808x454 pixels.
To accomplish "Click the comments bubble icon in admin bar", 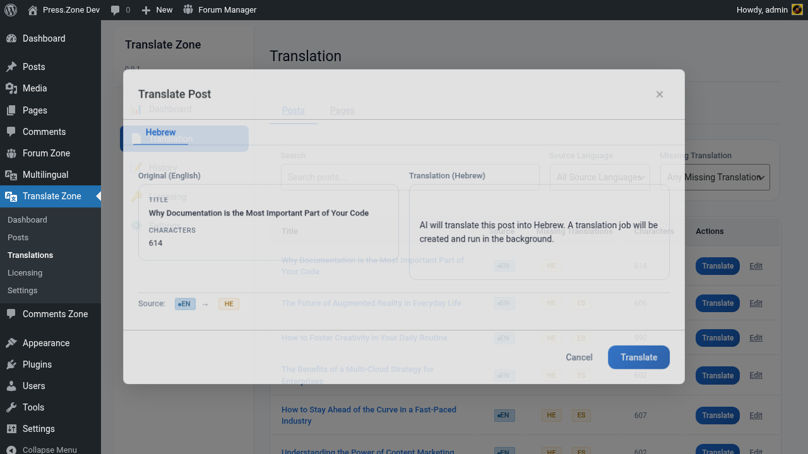I will (115, 10).
